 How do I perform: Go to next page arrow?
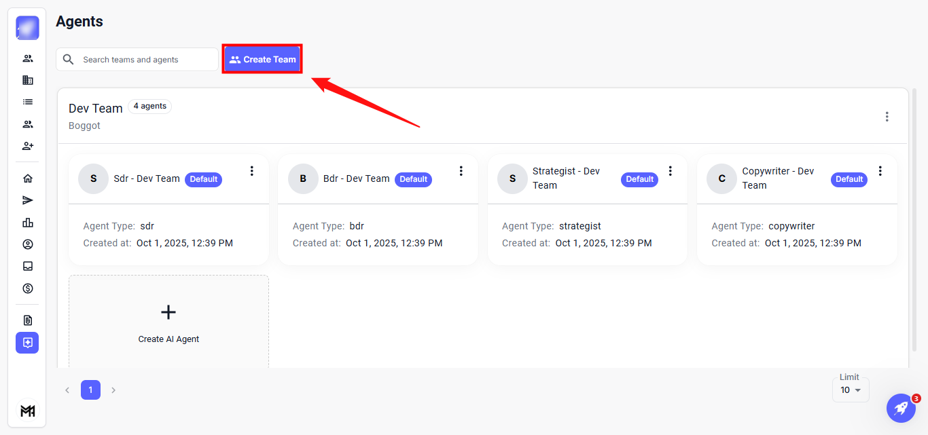point(113,390)
